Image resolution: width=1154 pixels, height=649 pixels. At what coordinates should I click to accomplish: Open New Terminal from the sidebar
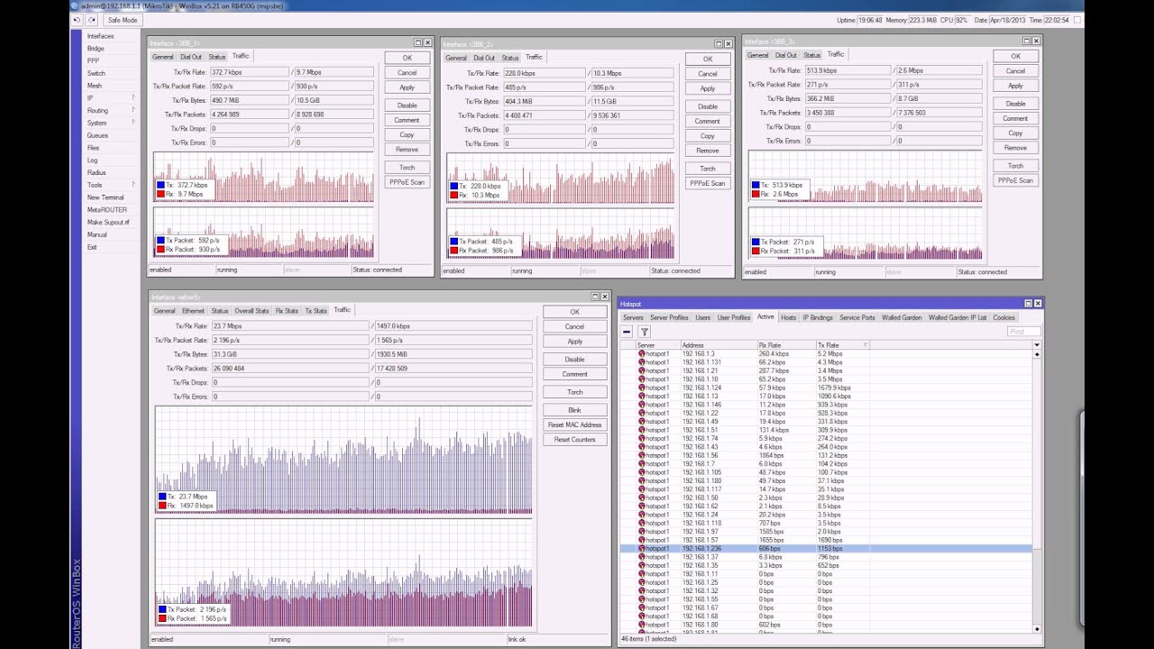105,197
